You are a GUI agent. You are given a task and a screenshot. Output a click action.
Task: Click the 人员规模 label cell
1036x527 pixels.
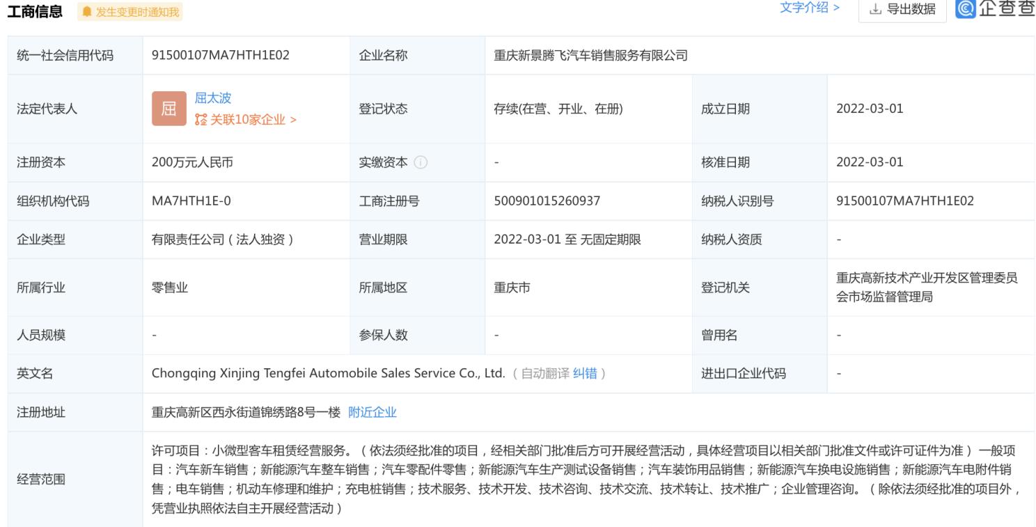(74, 336)
